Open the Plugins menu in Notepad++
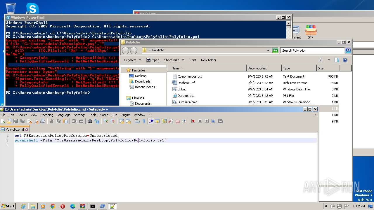 (x=125, y=115)
